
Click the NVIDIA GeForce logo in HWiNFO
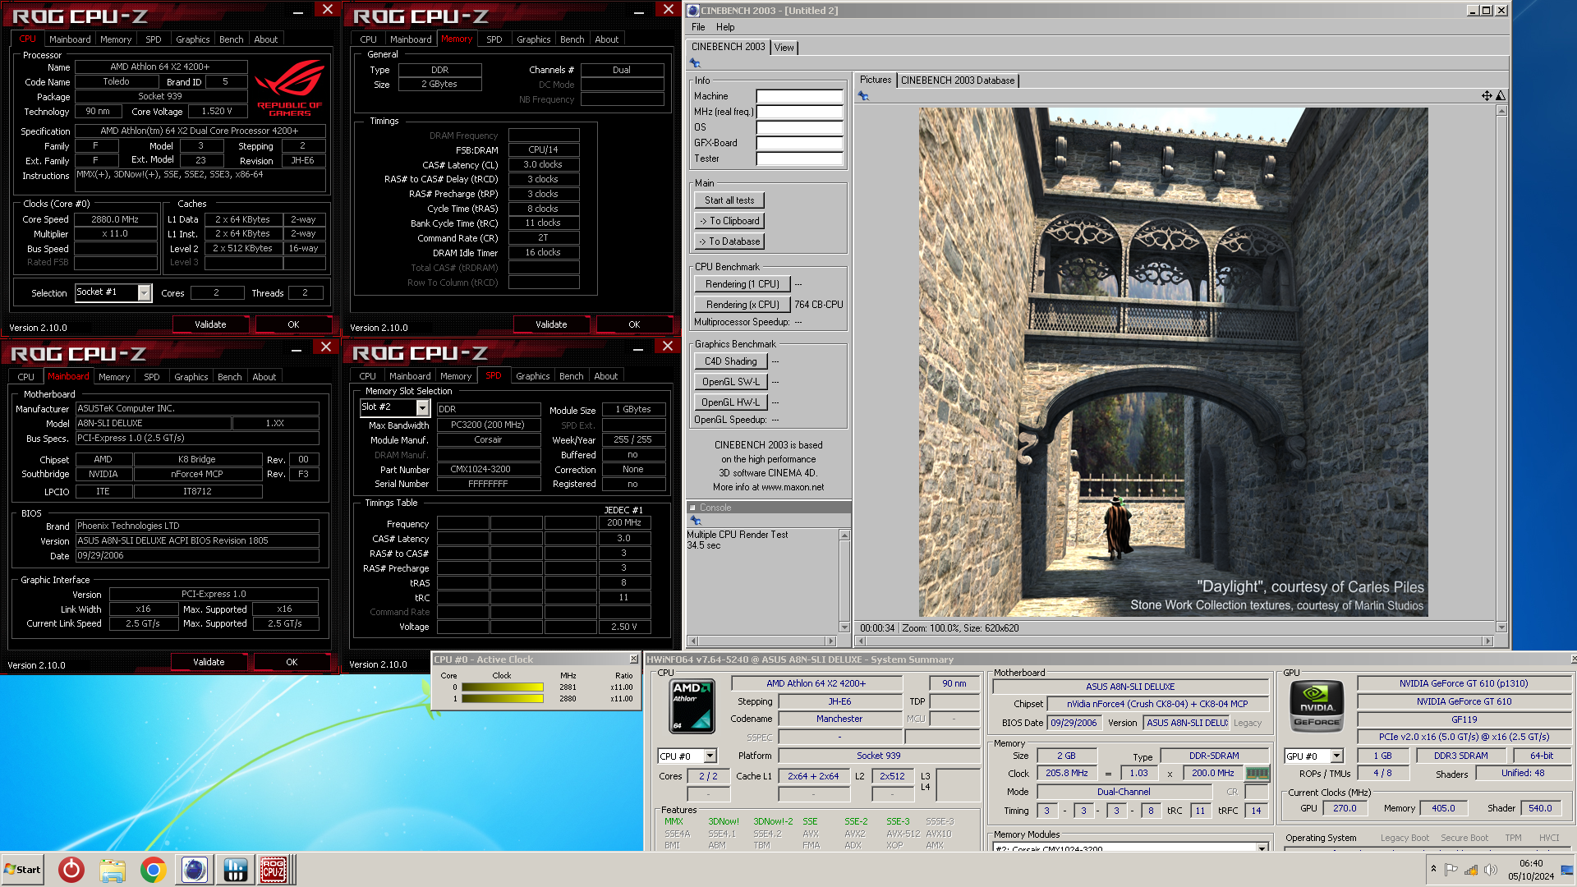[1317, 705]
